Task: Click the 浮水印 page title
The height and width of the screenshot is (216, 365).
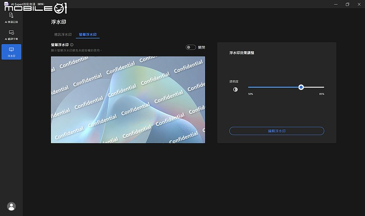Action: coord(58,22)
